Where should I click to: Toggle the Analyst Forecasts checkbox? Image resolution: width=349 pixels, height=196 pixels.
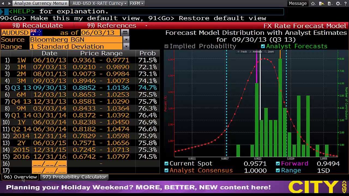[263, 46]
